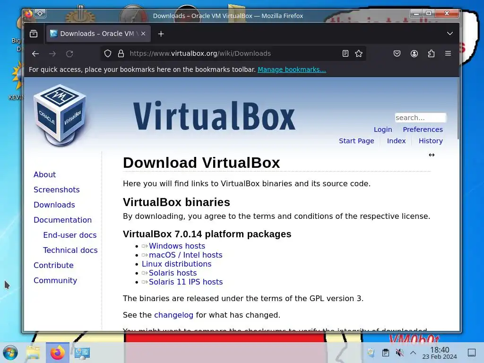484x363 pixels.
Task: Open Manage bookmarks link
Action: [292, 69]
